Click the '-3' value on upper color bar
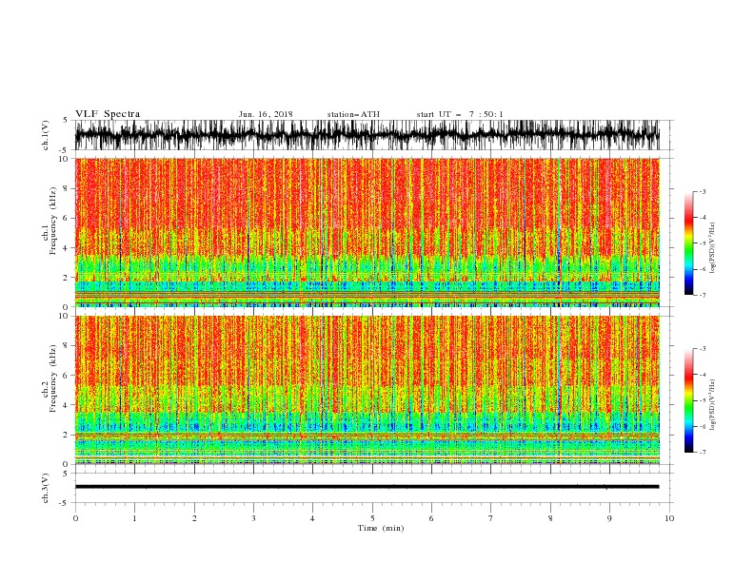The height and width of the screenshot is (582, 754). point(702,191)
